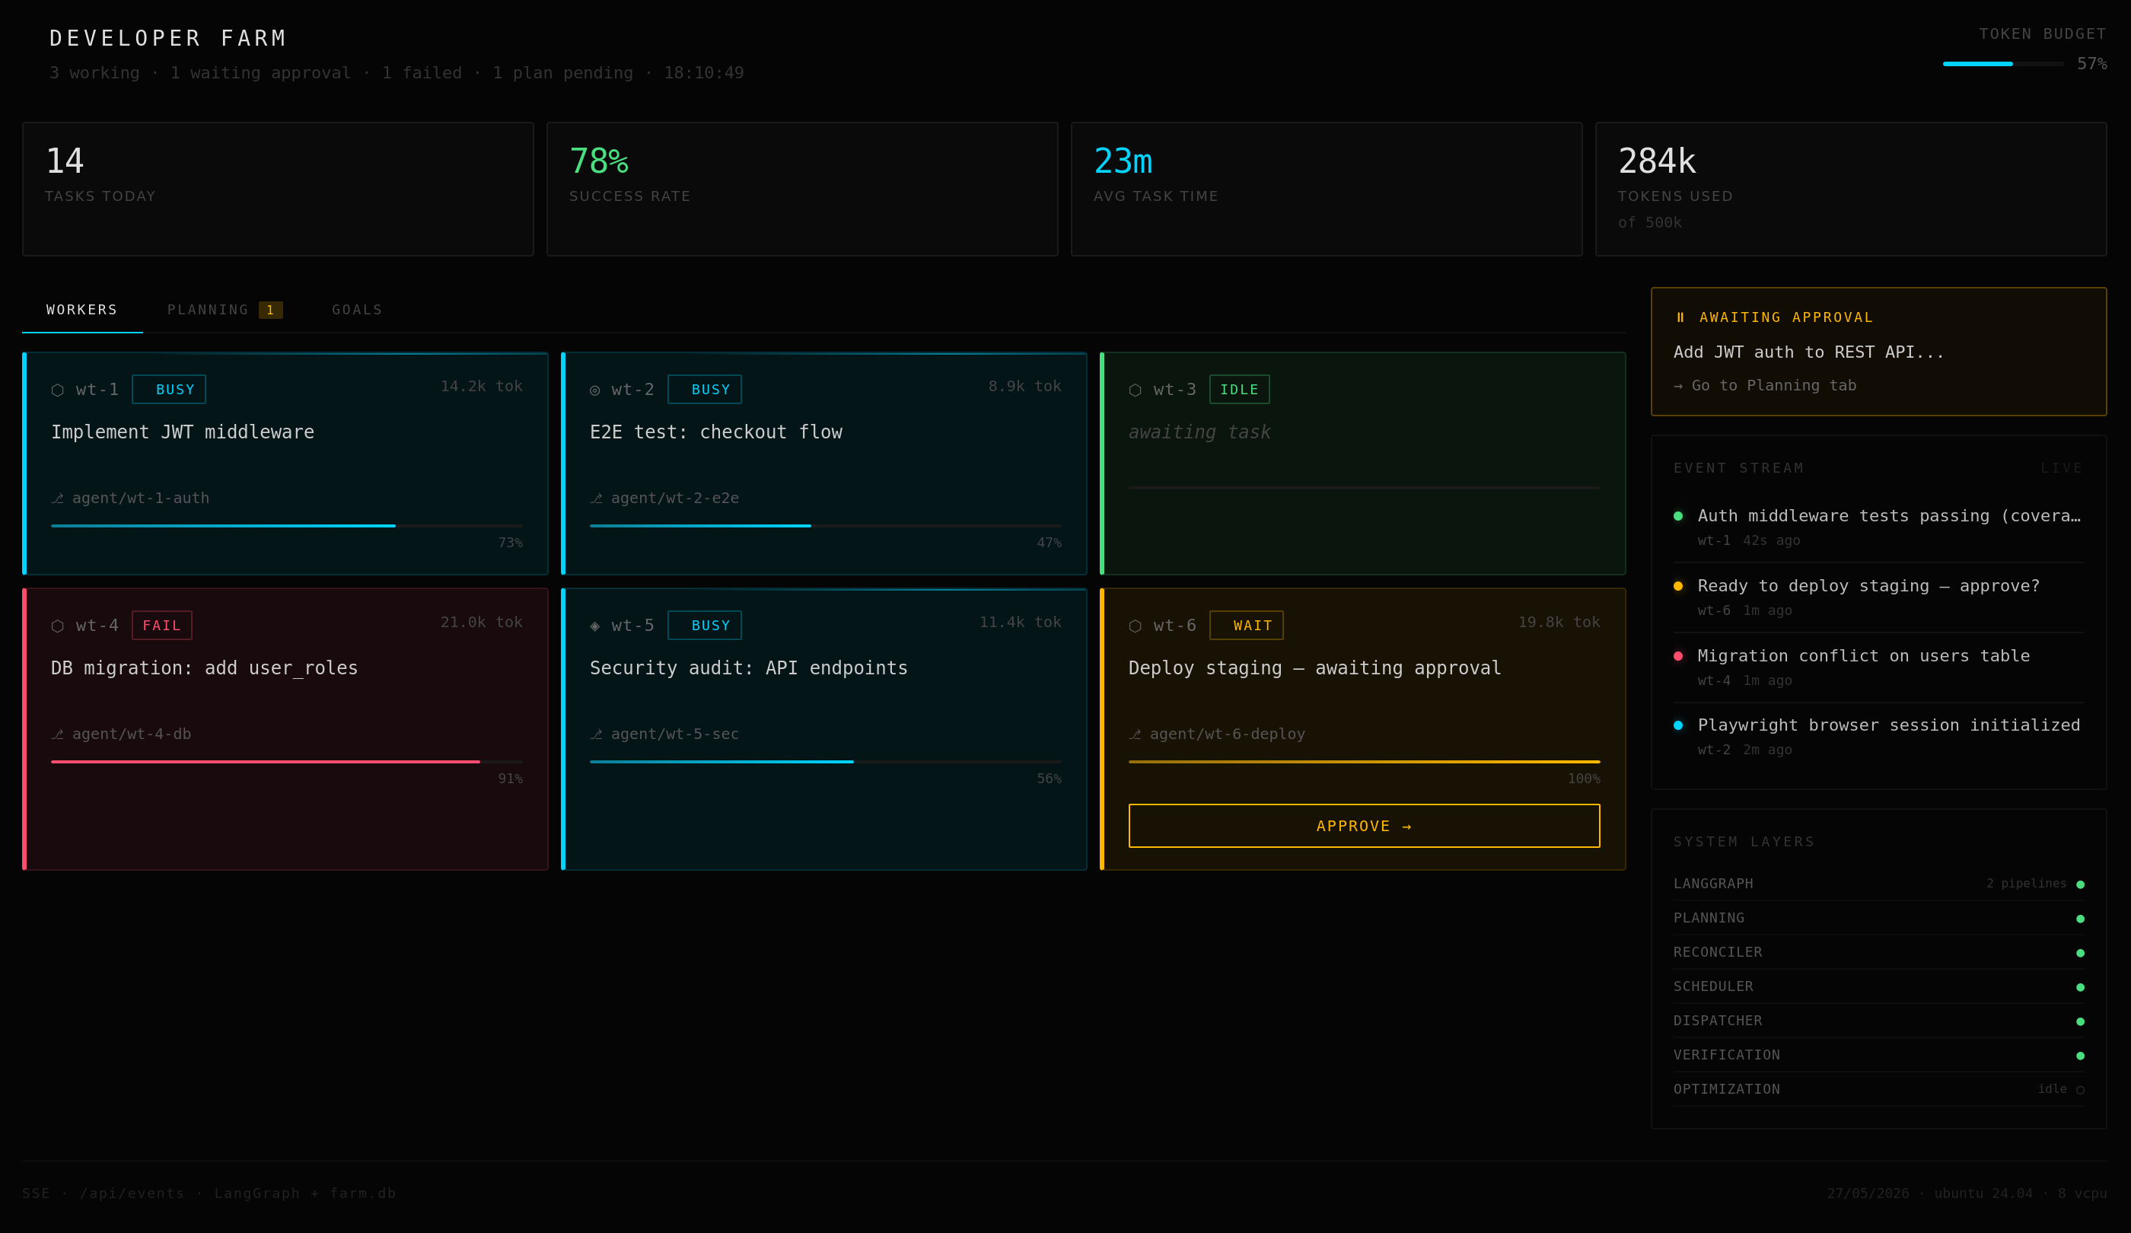Click the PLANNING tab badge count
2131x1233 pixels.
tap(271, 311)
